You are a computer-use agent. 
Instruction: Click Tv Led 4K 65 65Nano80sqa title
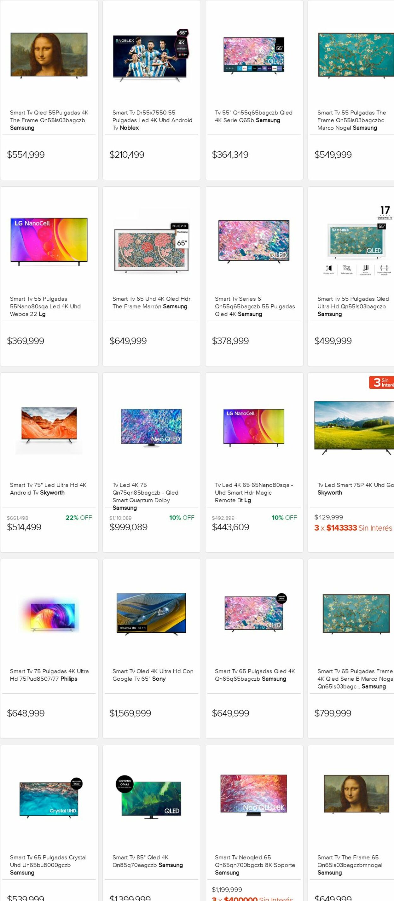(x=254, y=492)
